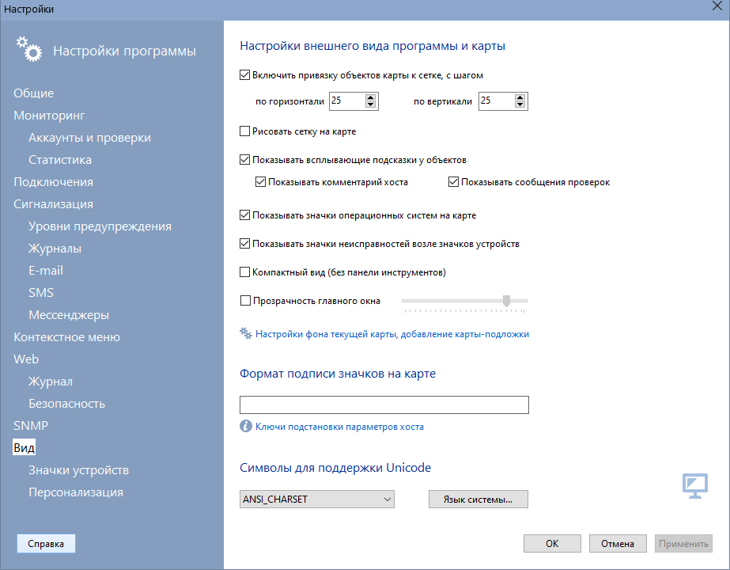Click the window transparency slider thumb
The height and width of the screenshot is (570, 730).
(506, 301)
